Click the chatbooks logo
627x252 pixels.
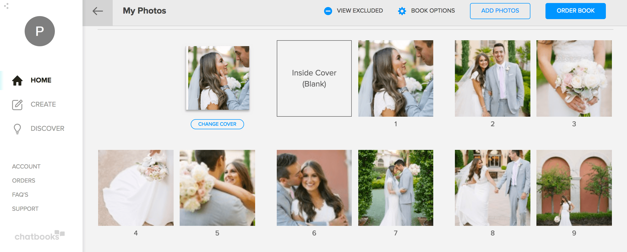(40, 235)
